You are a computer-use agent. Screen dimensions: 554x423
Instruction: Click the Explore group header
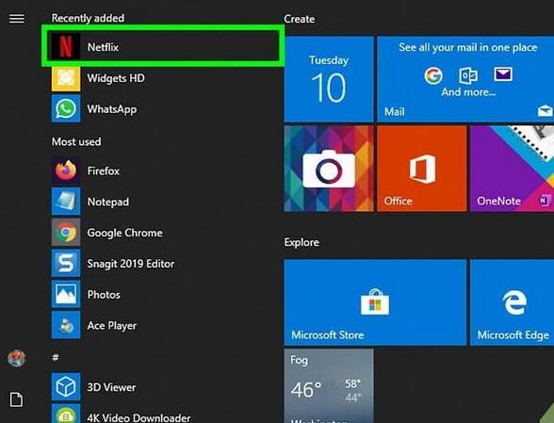301,242
